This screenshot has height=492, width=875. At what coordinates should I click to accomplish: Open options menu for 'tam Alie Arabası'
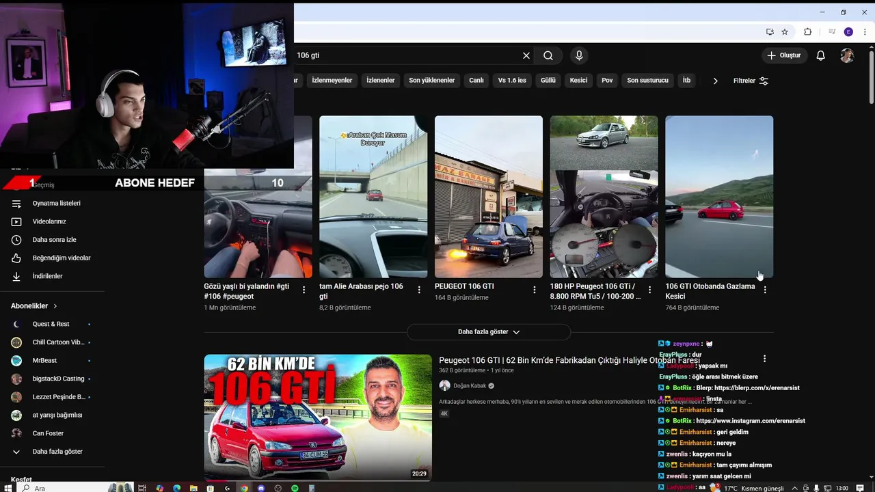[x=419, y=290]
